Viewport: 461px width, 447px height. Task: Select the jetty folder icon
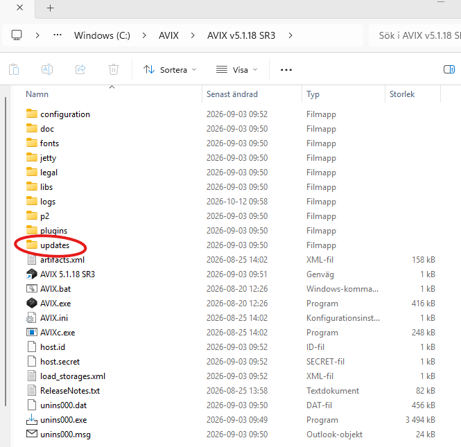pos(32,157)
